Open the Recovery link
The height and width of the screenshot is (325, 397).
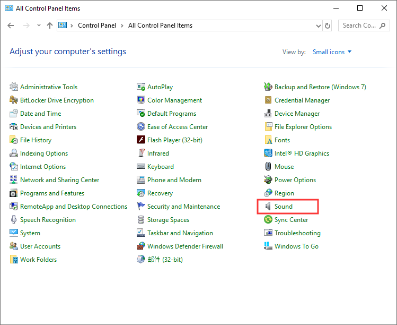point(160,193)
